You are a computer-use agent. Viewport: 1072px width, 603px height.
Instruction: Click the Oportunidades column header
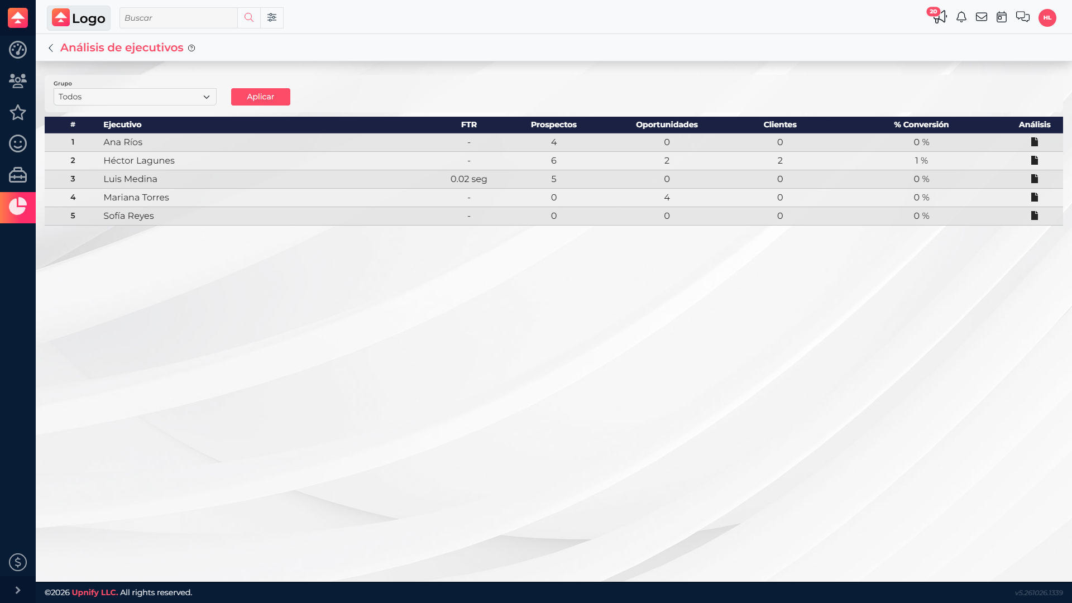(x=667, y=125)
